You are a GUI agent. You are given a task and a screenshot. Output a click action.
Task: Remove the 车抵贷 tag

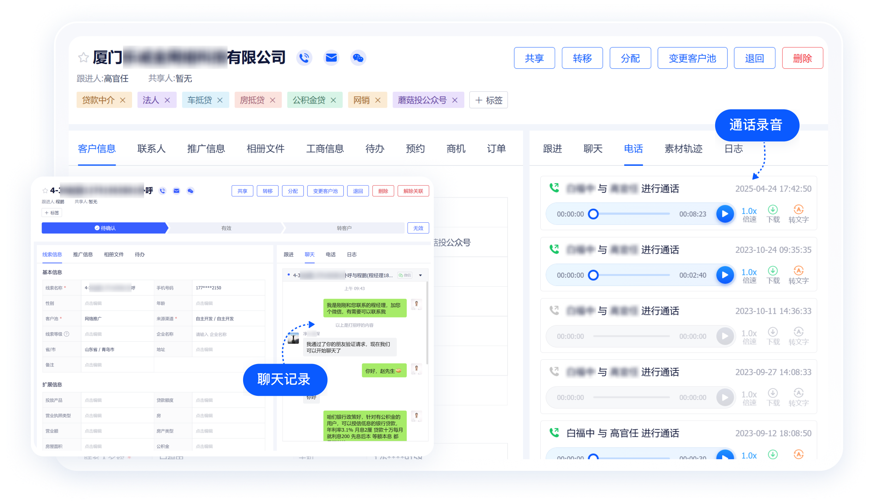220,100
